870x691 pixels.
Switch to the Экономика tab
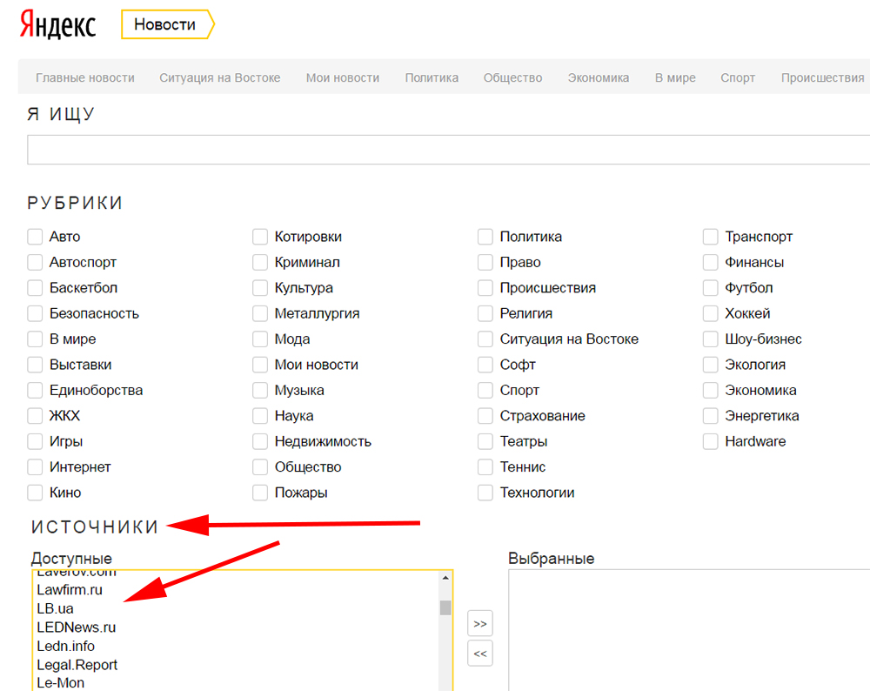[x=599, y=77]
